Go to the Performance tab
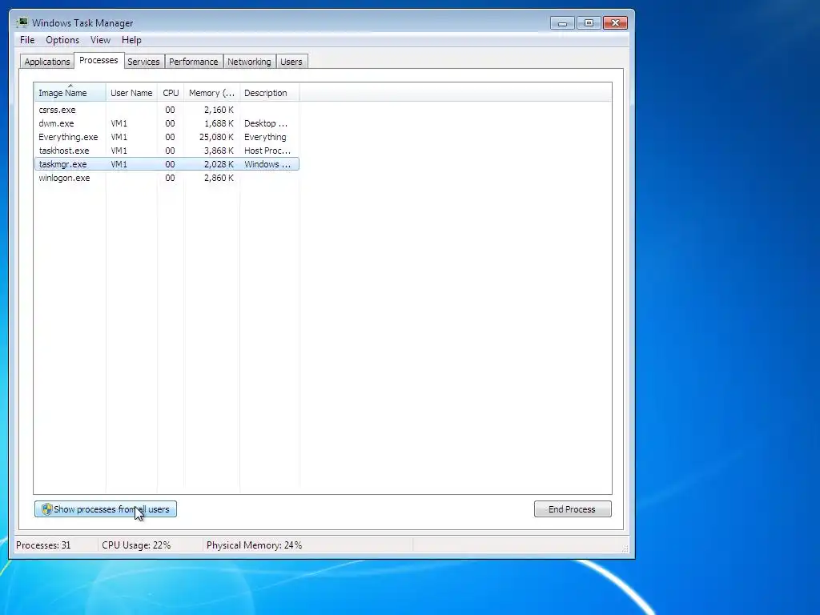 pos(194,62)
